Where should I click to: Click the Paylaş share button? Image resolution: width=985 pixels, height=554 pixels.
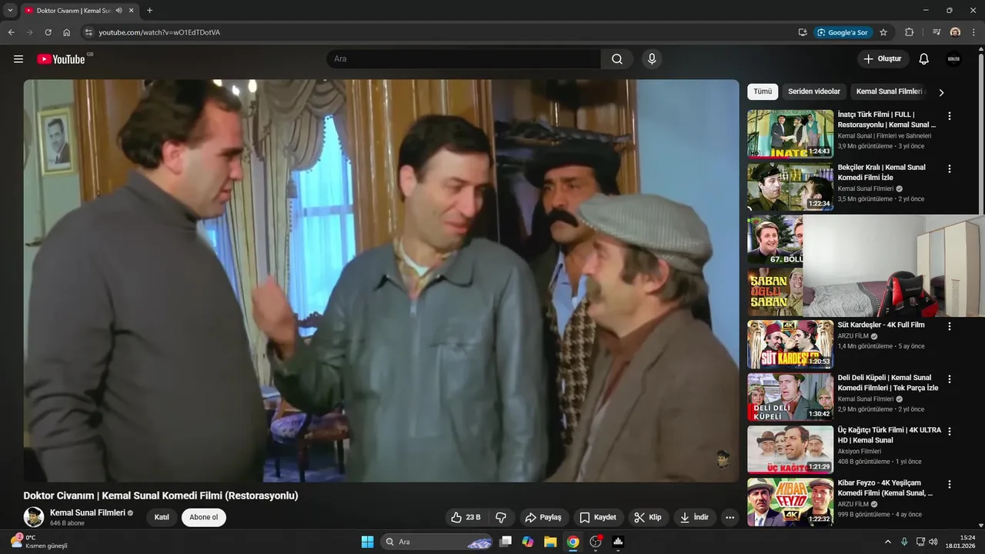click(x=543, y=517)
